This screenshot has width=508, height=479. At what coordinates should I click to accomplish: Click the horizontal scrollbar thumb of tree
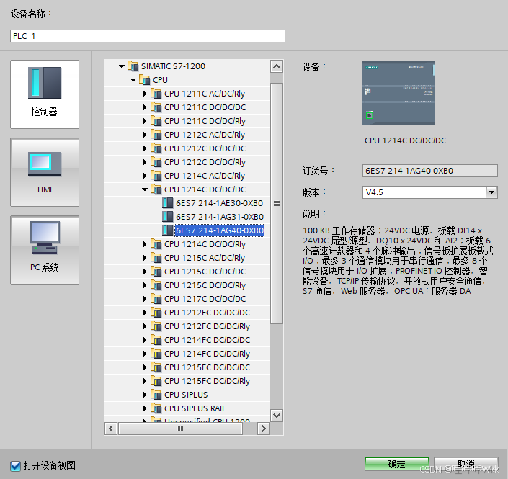(x=180, y=429)
